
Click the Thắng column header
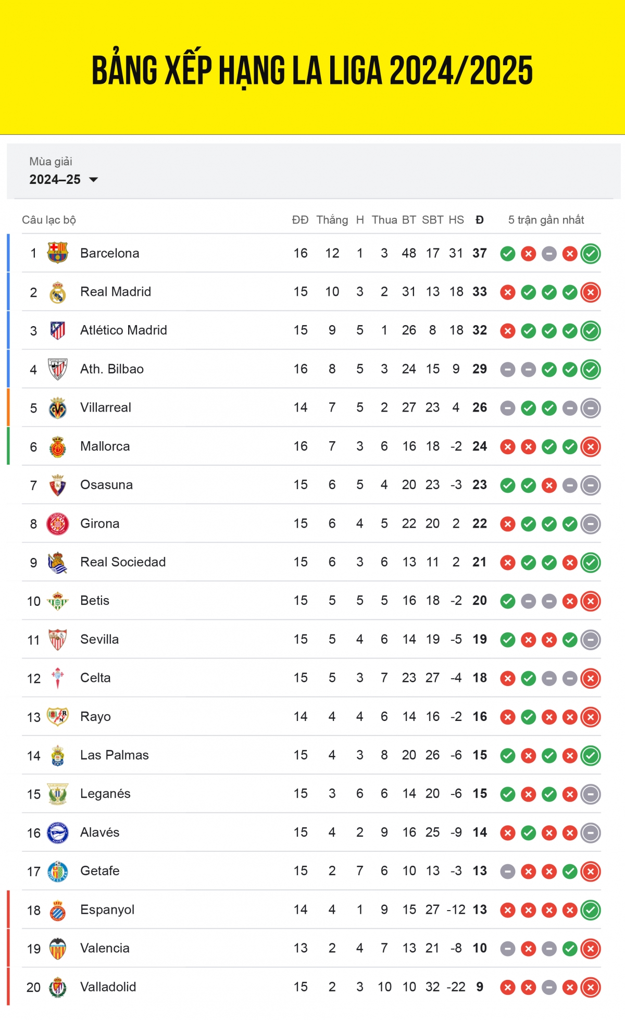[332, 220]
